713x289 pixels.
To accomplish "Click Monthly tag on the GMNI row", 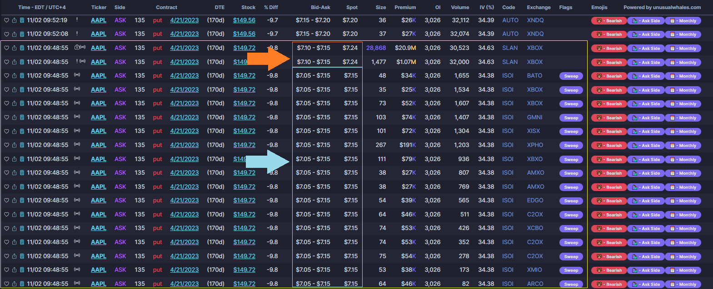I will [683, 118].
